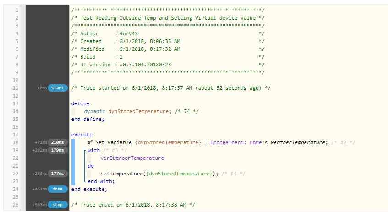Screen dimensions: 388x212
Task: Select the virOutdoorTemperature device
Action: point(132,158)
